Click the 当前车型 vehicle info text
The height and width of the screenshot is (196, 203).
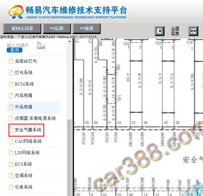[48, 37]
